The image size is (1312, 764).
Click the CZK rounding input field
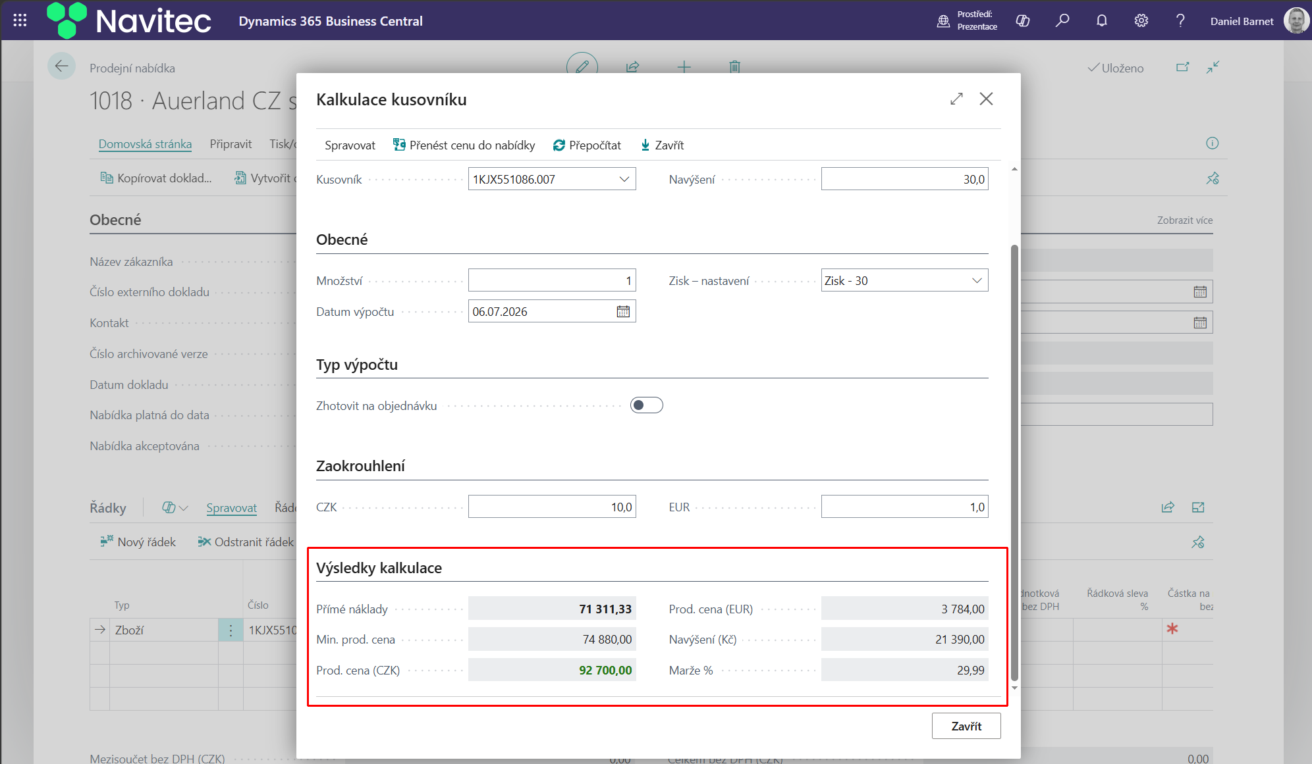pos(552,507)
